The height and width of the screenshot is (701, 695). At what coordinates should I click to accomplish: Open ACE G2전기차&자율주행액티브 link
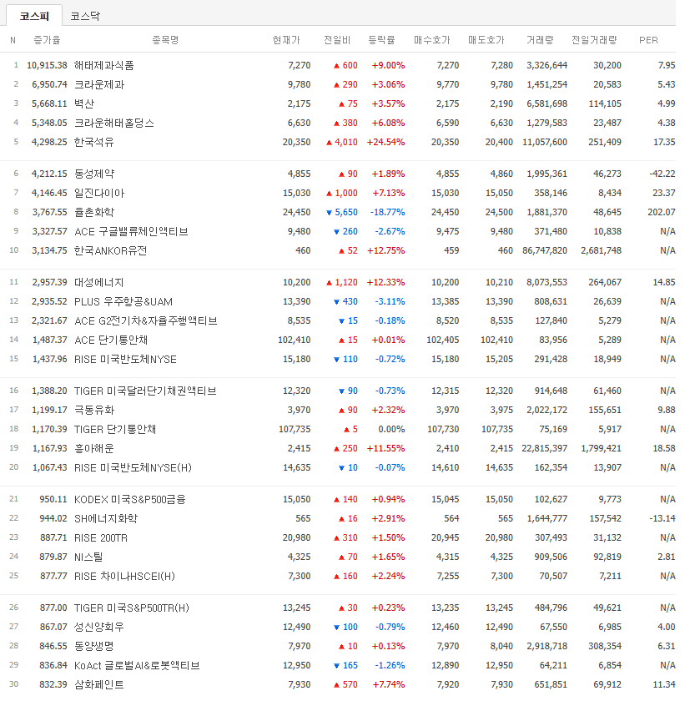[x=146, y=321]
